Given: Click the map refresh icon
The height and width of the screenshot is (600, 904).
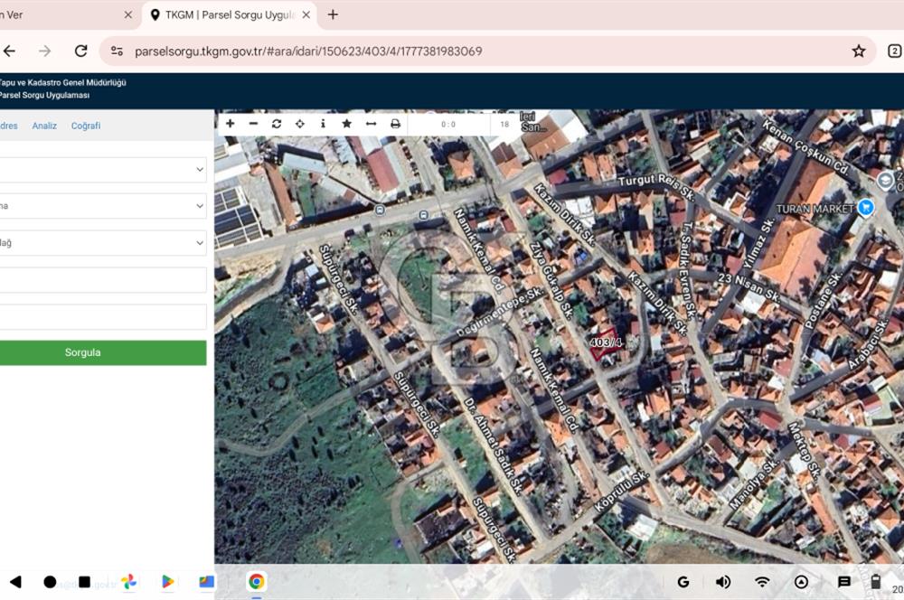Looking at the screenshot, I should coord(277,122).
